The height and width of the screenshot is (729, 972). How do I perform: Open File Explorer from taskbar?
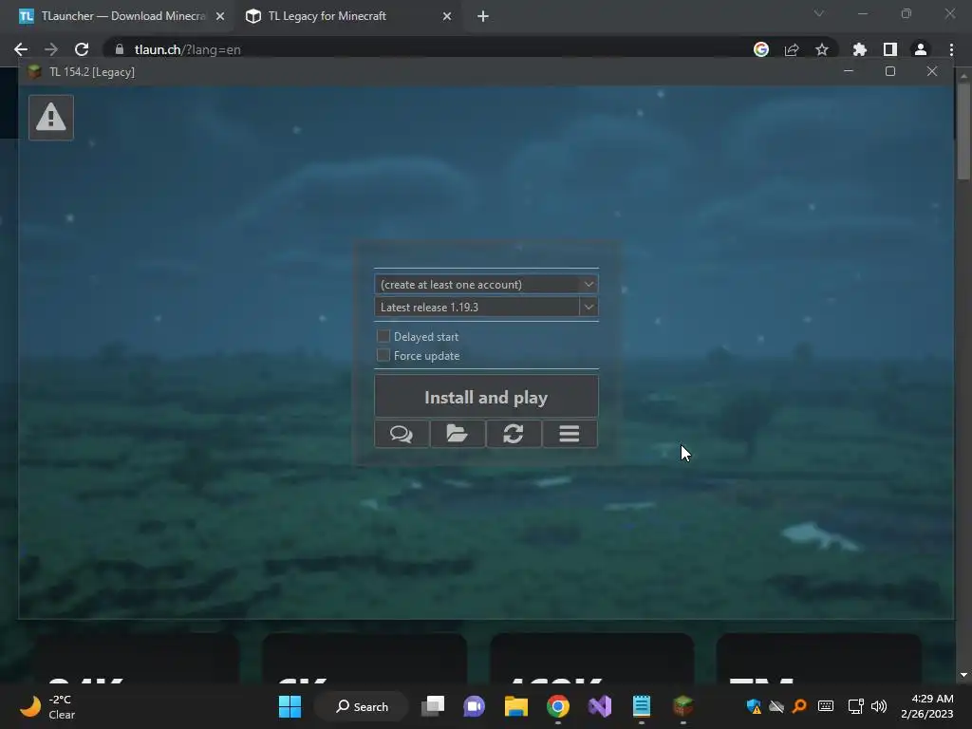coord(515,706)
